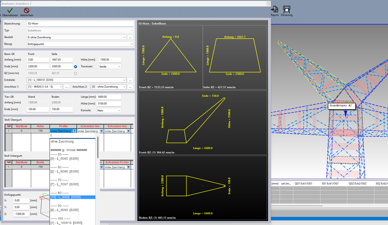The width and height of the screenshot is (388, 225).
Task: Click the Grundkörper #2 label in 3D view
Action: click(x=341, y=106)
